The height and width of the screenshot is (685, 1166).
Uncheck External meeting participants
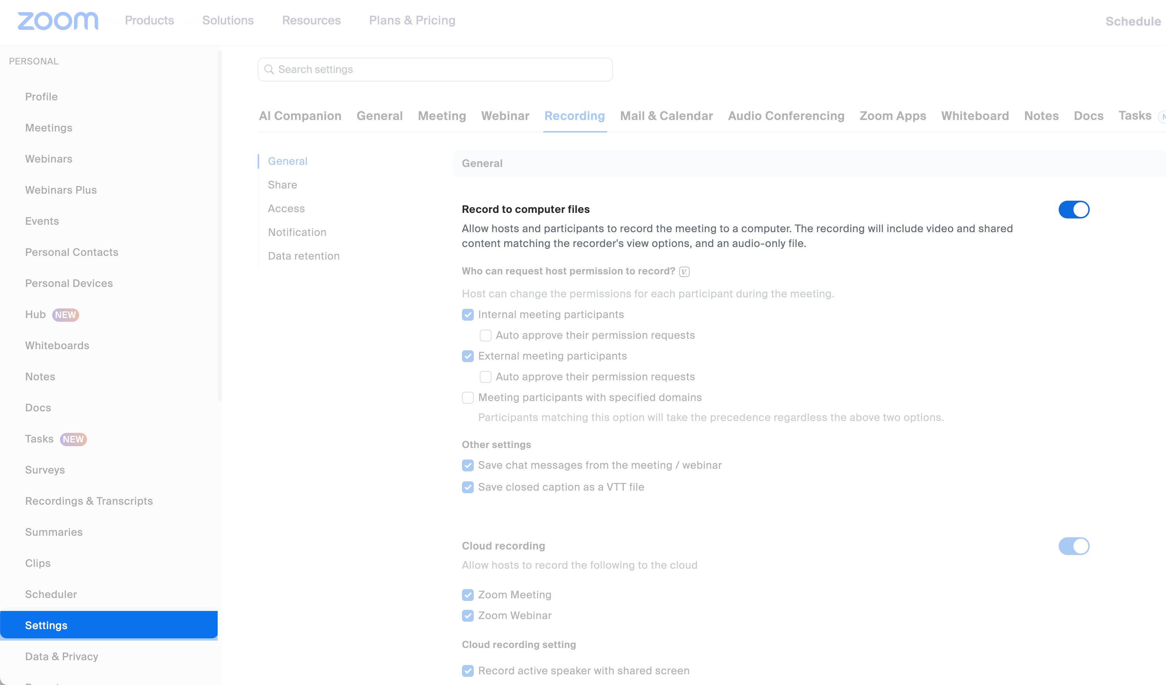click(x=467, y=356)
